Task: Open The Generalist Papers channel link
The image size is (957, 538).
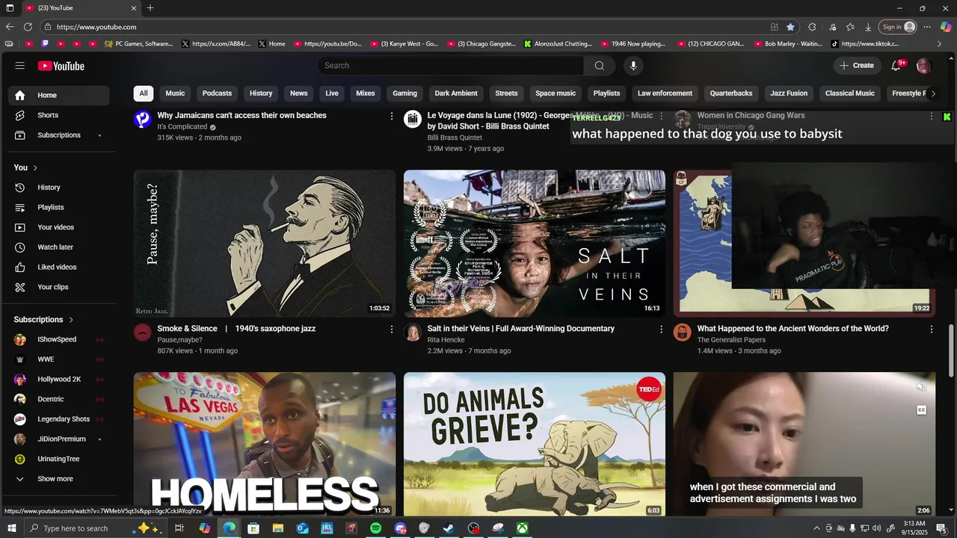Action: click(731, 340)
